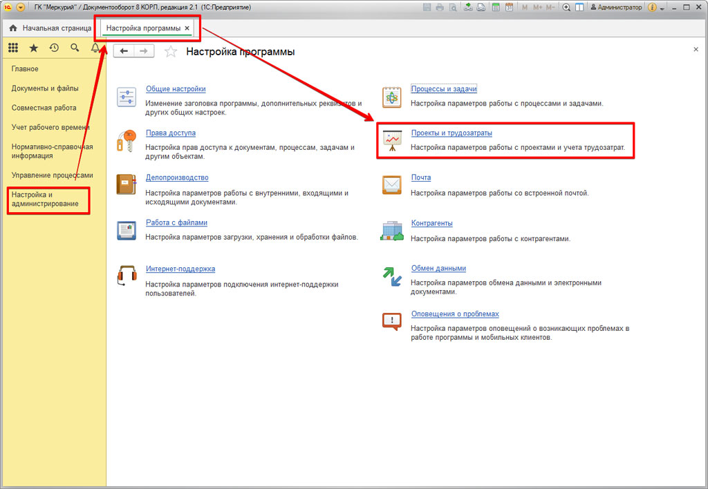Image resolution: width=708 pixels, height=489 pixels.
Task: Open the History clock icon
Action: tap(54, 48)
